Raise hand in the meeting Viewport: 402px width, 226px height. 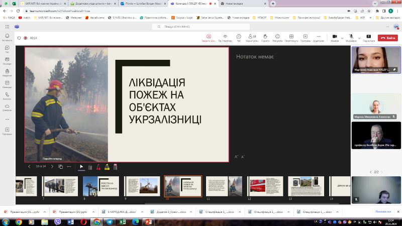click(265, 38)
